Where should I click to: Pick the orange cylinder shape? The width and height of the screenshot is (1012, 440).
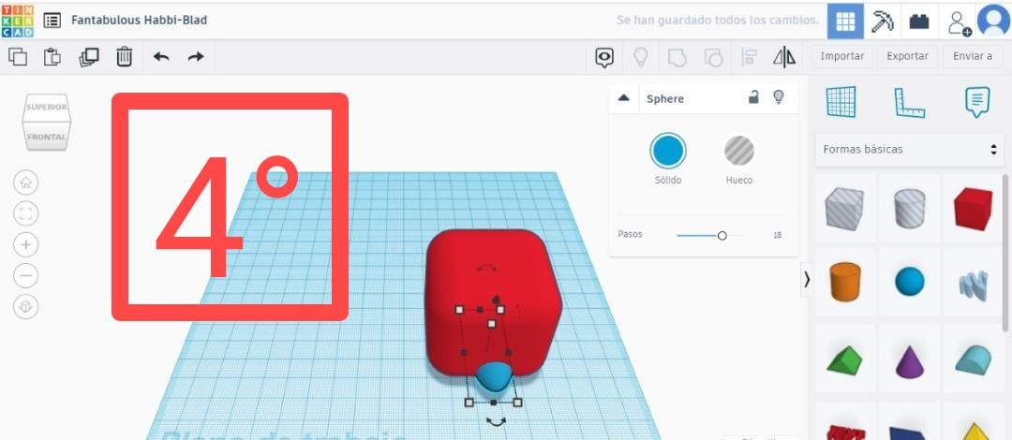(845, 282)
